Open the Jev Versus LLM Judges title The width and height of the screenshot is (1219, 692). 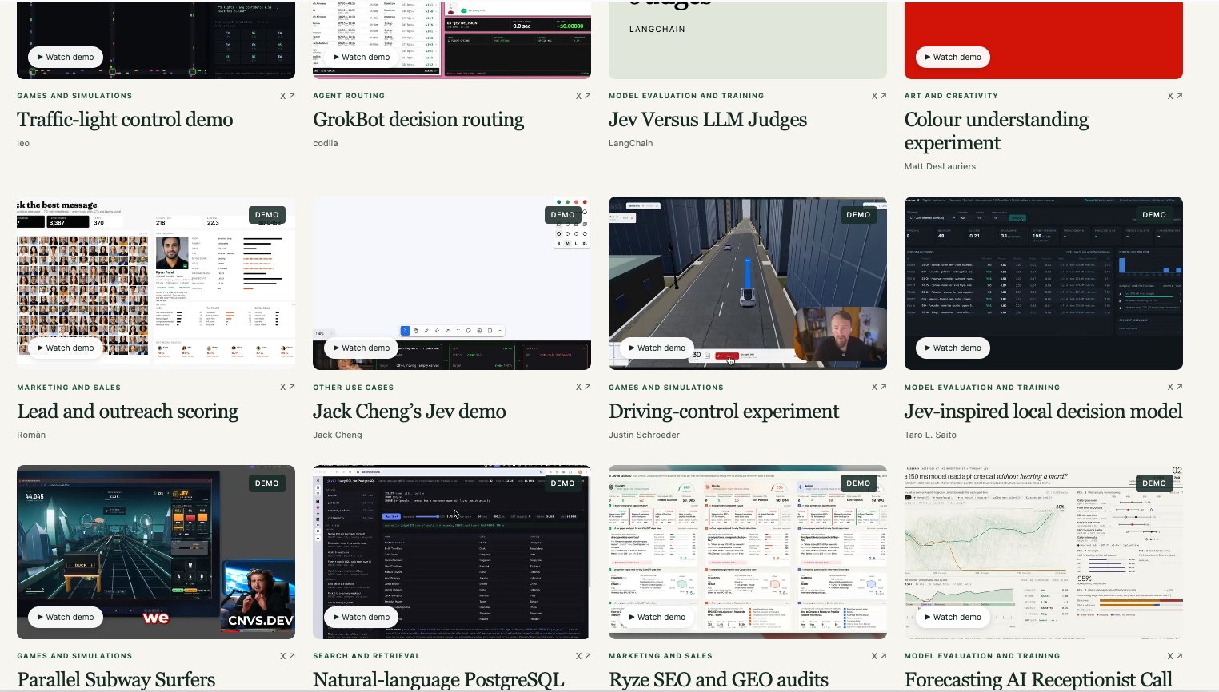[x=708, y=120]
